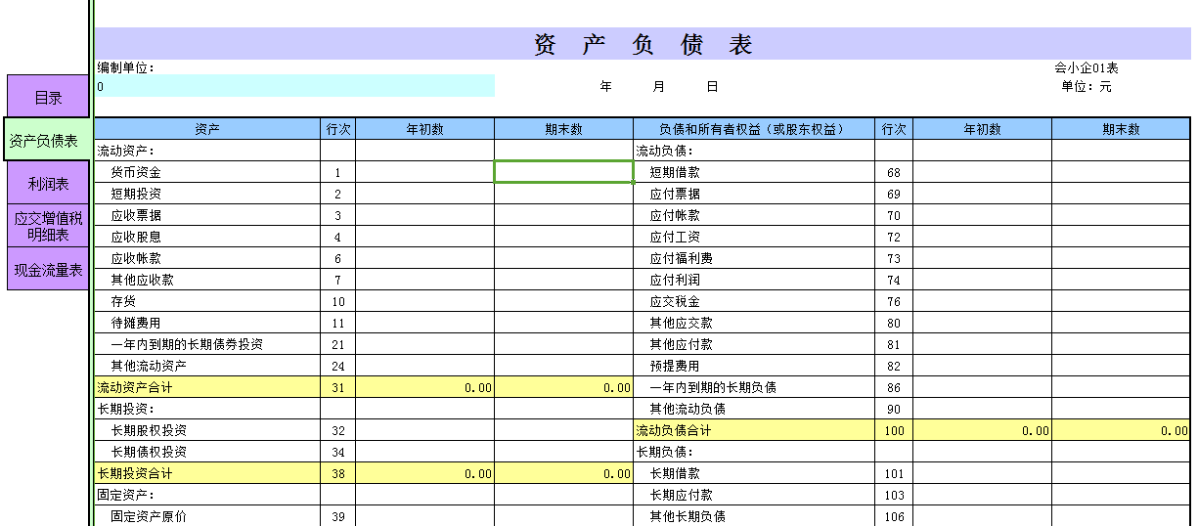
Task: Select the 资产负债表 sheet button
Action: pos(45,140)
